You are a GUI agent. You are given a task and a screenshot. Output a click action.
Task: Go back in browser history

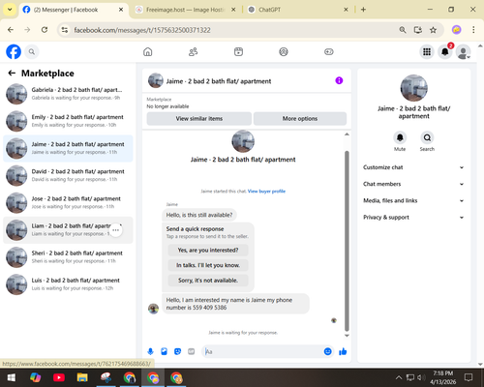[x=11, y=30]
